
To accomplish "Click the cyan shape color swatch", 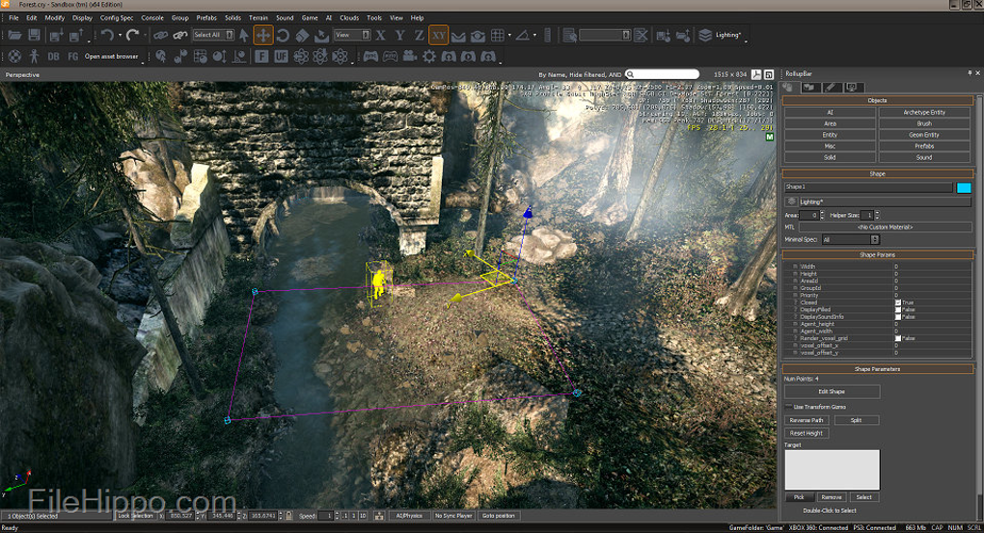I will tap(963, 187).
